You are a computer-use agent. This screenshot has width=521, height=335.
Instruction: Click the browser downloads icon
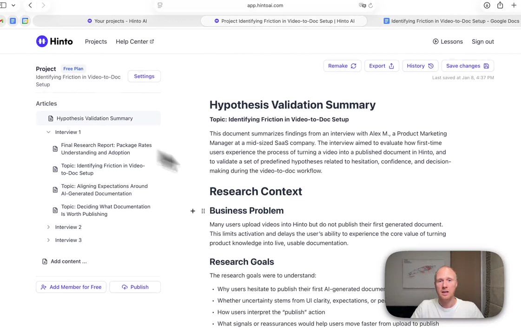pos(487,6)
